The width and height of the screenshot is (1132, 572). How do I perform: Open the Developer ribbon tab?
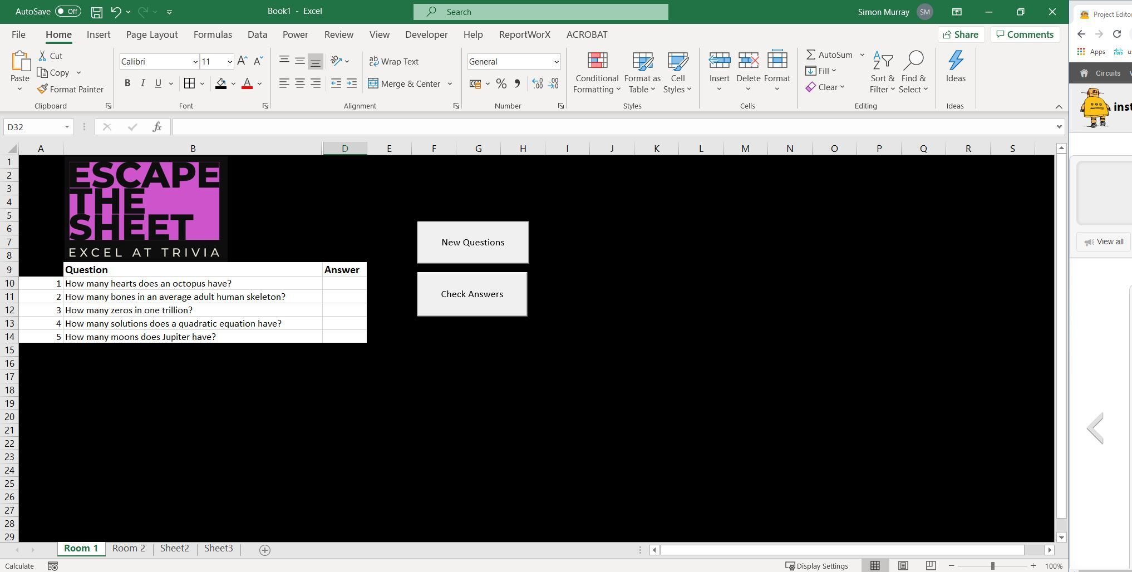tap(426, 34)
